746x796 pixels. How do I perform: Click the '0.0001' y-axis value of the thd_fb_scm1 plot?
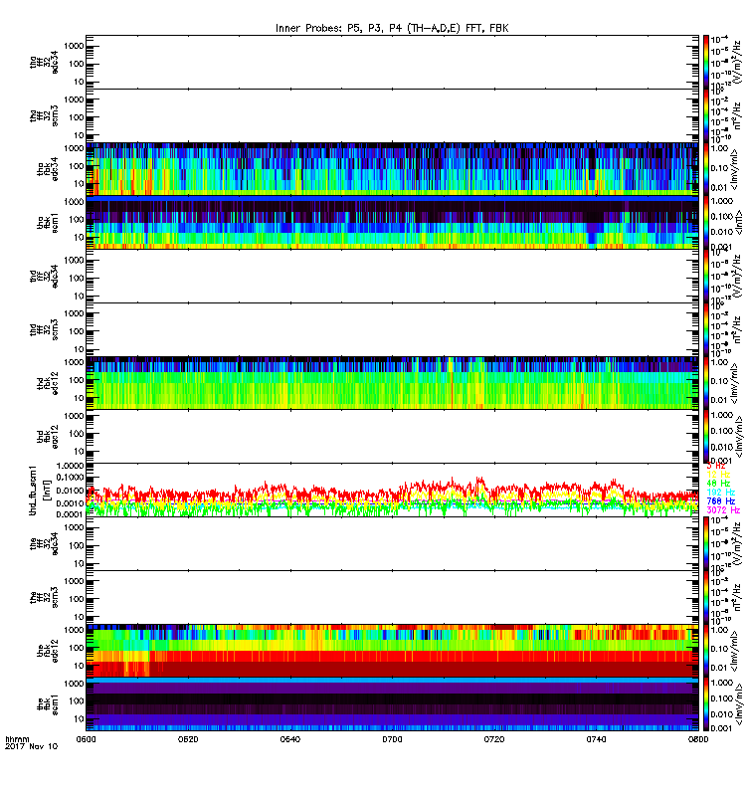click(70, 513)
